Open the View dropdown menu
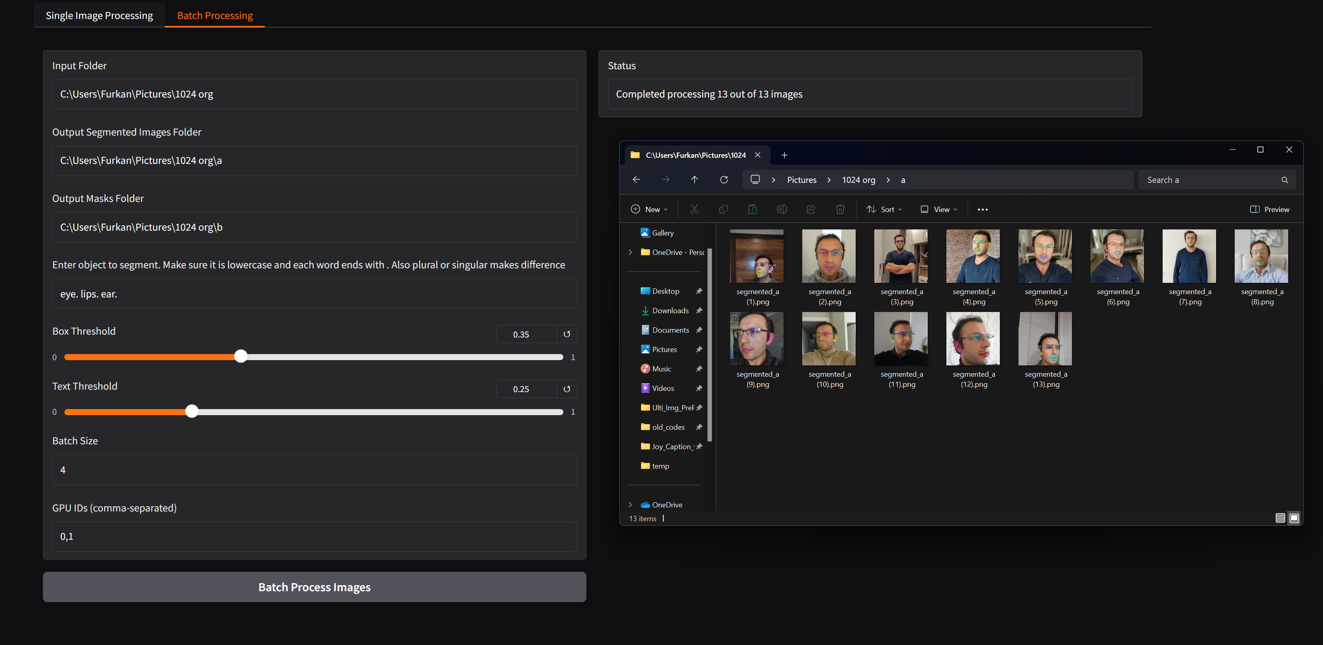Screen dimensions: 1323x645 click(x=939, y=209)
